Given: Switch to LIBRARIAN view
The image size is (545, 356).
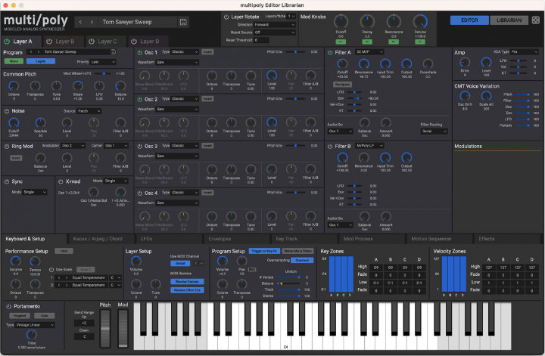Looking at the screenshot, I should point(509,20).
